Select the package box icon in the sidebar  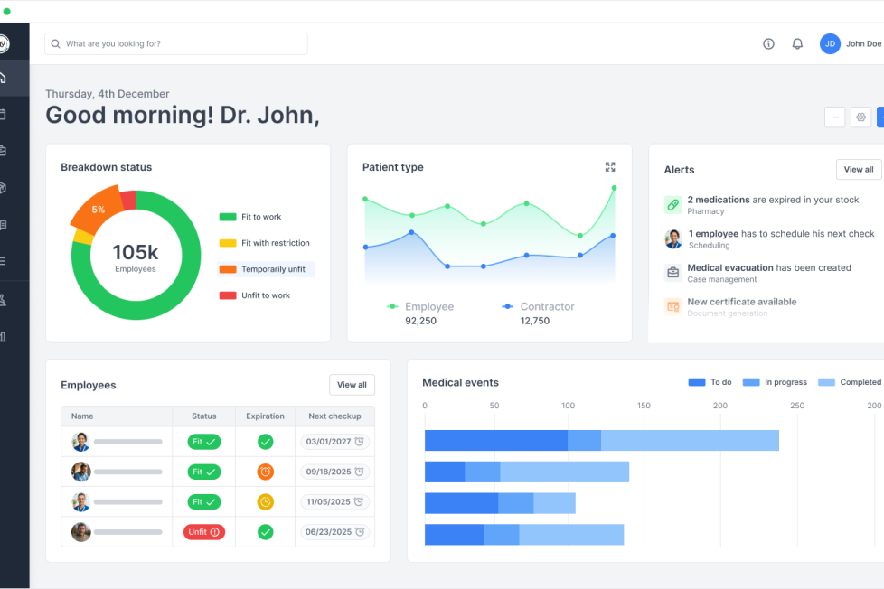[4, 188]
